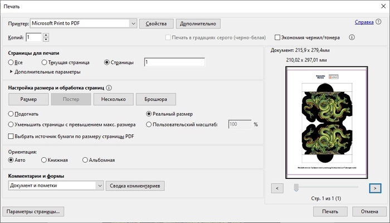This screenshot has width=390, height=223.
Task: Open printer 'Свойства' dialog
Action: tap(156, 23)
